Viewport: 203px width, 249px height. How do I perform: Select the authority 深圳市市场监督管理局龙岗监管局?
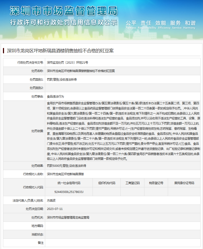click(68, 217)
